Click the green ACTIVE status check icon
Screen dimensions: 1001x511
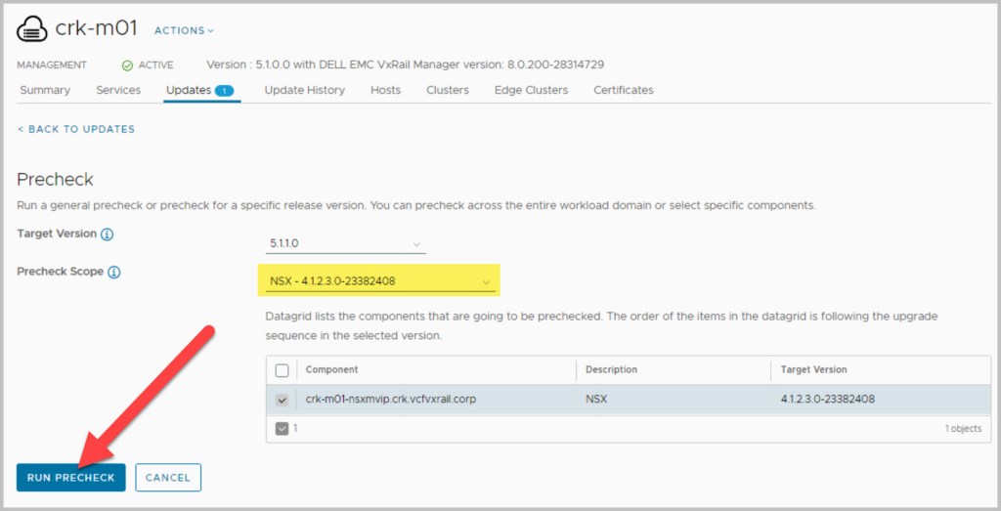coord(127,65)
